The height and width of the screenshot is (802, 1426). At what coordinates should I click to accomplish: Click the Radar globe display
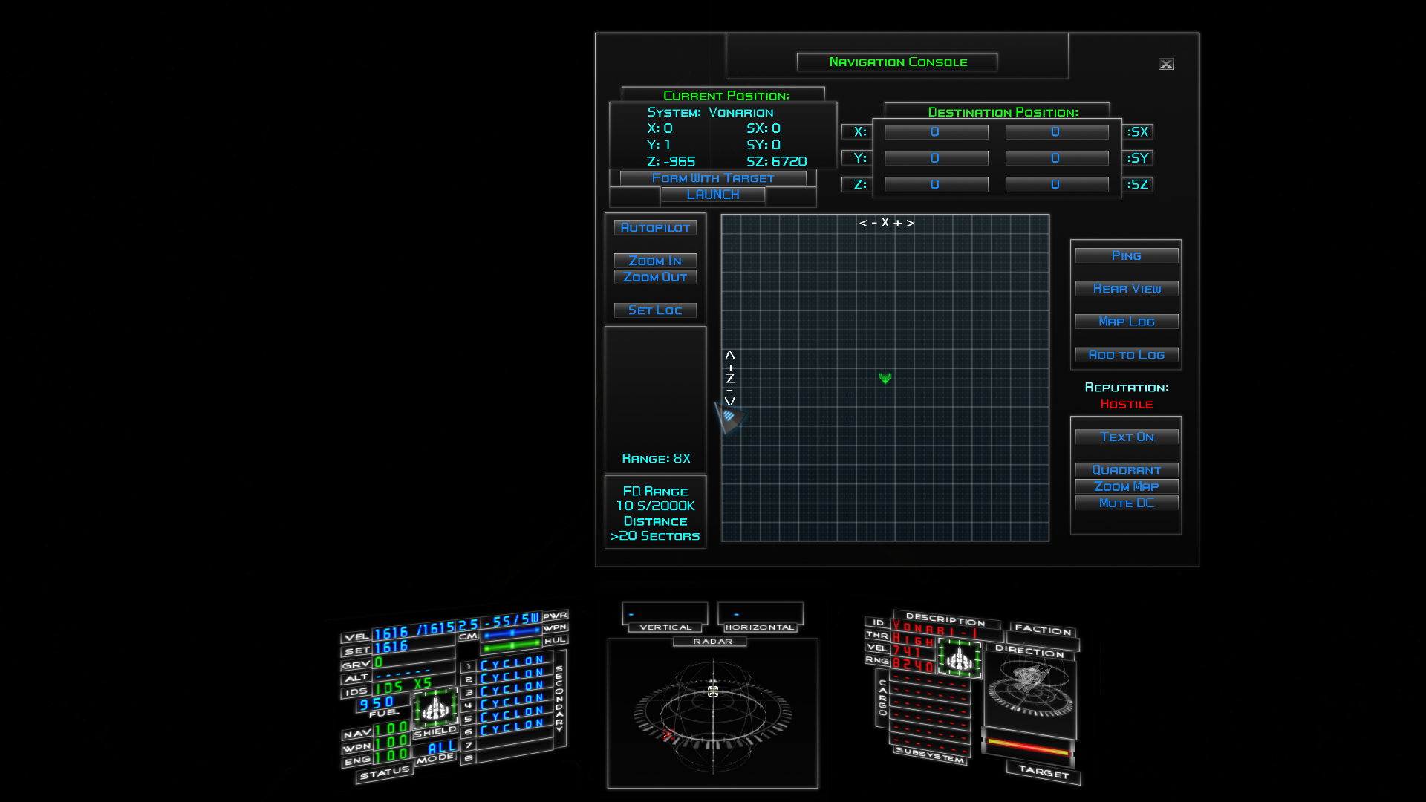[x=713, y=713]
